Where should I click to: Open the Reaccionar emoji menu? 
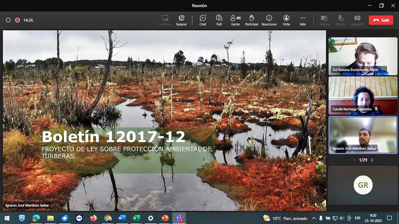click(x=269, y=20)
